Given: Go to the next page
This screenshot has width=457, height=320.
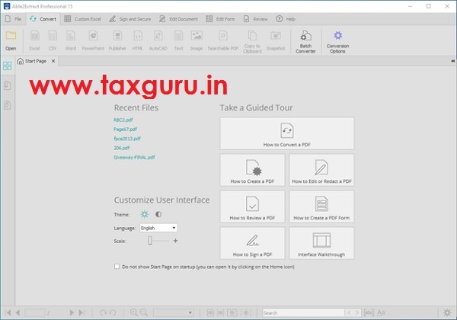Looking at the screenshot, I should tap(72, 312).
